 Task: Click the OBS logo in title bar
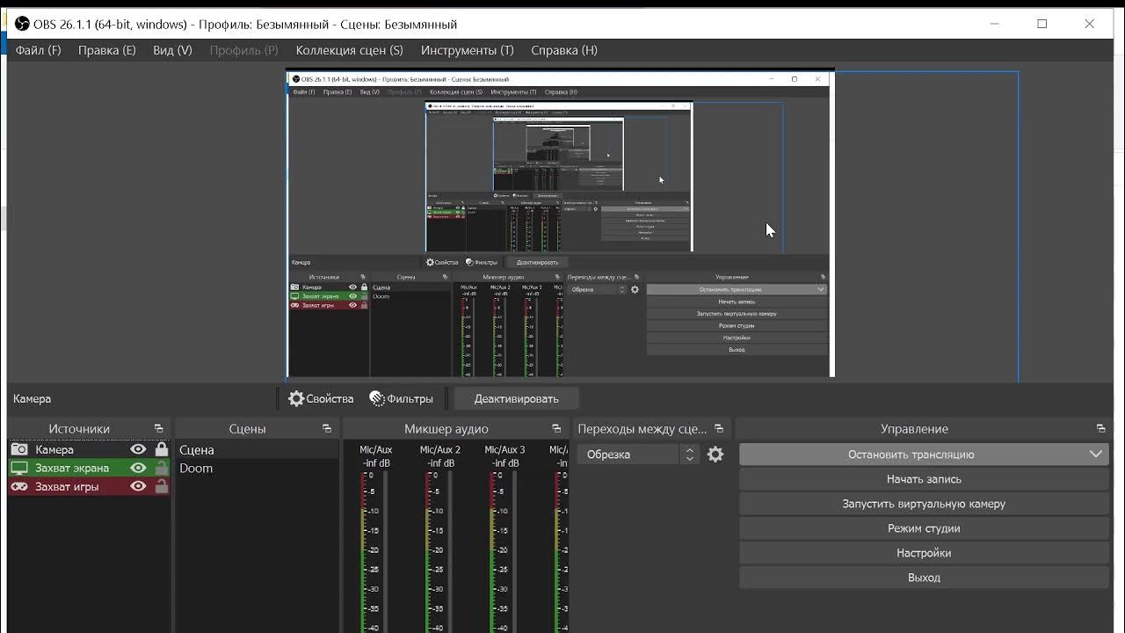click(23, 24)
